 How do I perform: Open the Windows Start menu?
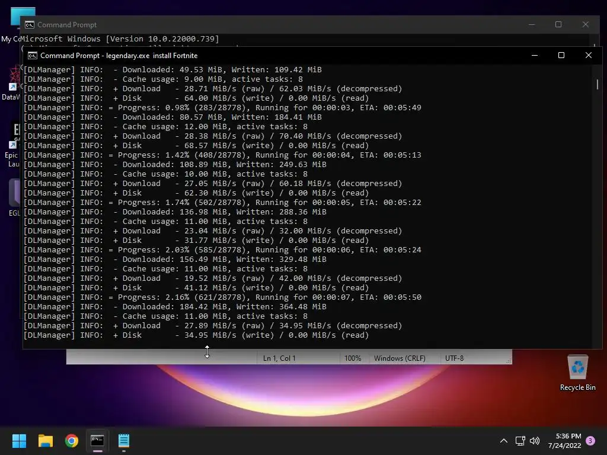tap(19, 441)
